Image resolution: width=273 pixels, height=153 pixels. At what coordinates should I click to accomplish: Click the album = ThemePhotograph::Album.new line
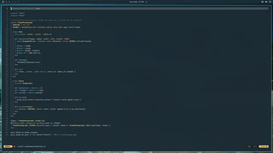[x=27, y=121]
